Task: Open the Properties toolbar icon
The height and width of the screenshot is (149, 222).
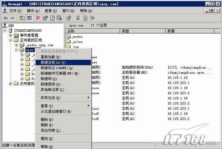Action: pos(45,18)
